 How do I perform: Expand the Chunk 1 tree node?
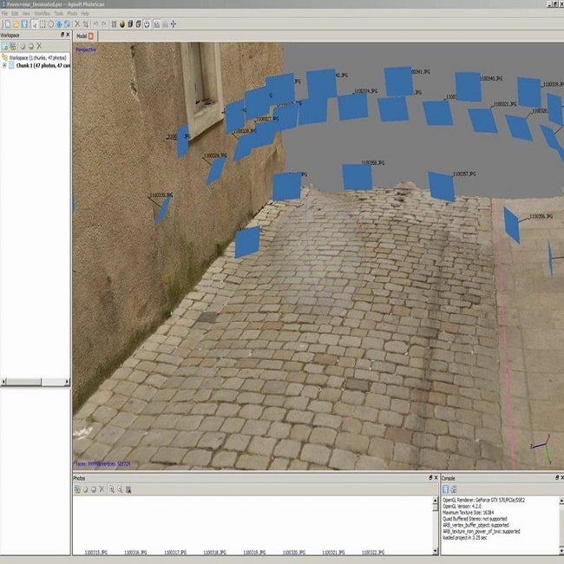[4, 64]
